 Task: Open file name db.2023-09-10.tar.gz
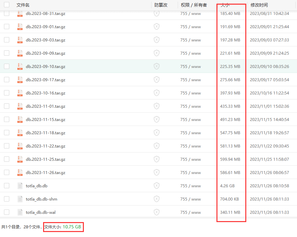(46, 67)
